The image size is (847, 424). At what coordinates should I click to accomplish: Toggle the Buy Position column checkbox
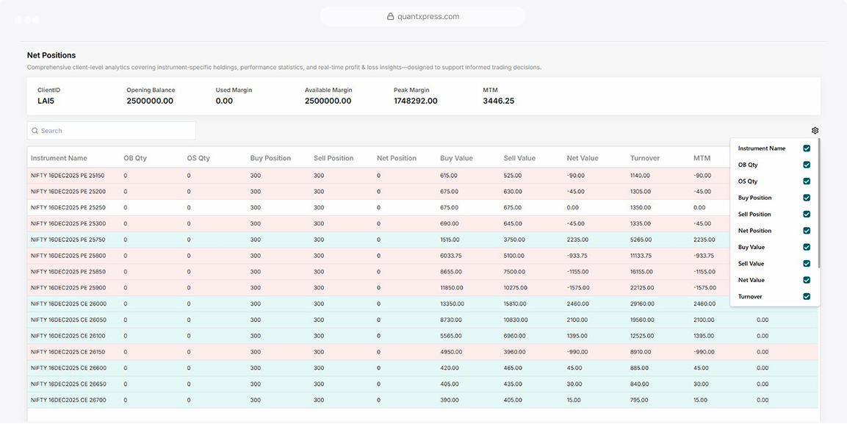[x=807, y=198]
